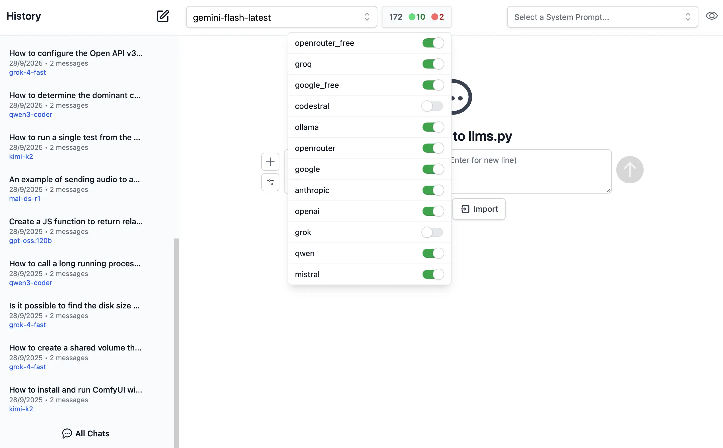Collapse the 172 models provider status panel
The width and height of the screenshot is (723, 448).
396,17
